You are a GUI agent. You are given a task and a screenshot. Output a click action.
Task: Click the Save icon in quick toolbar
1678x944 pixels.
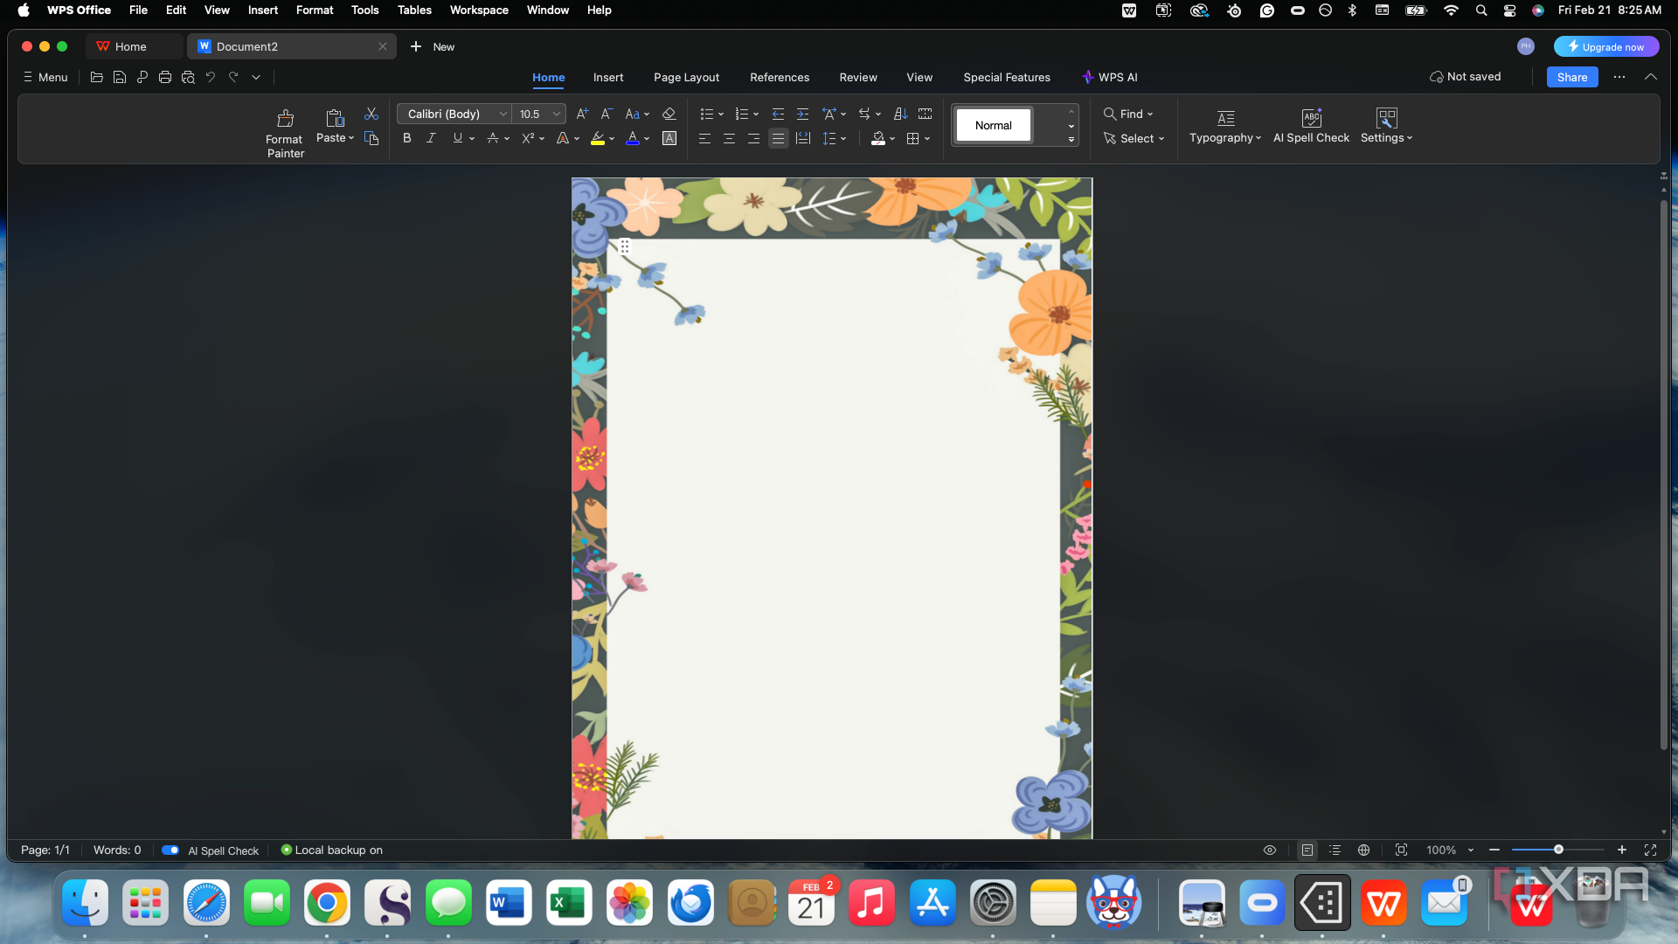click(x=120, y=77)
